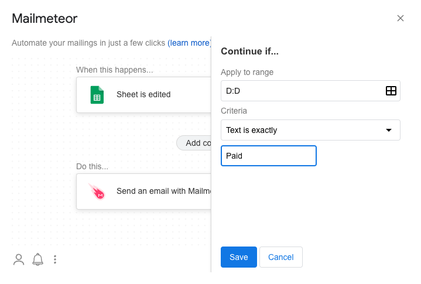Open the user account icon
This screenshot has width=421, height=284.
[19, 259]
